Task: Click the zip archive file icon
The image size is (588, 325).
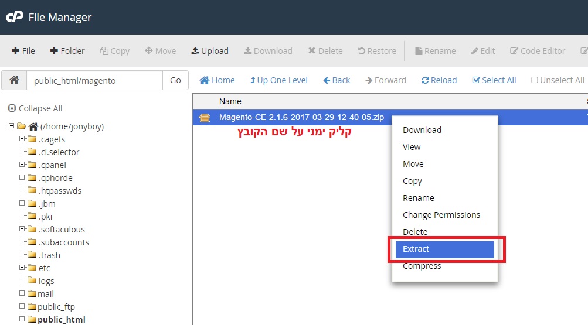Action: point(205,118)
